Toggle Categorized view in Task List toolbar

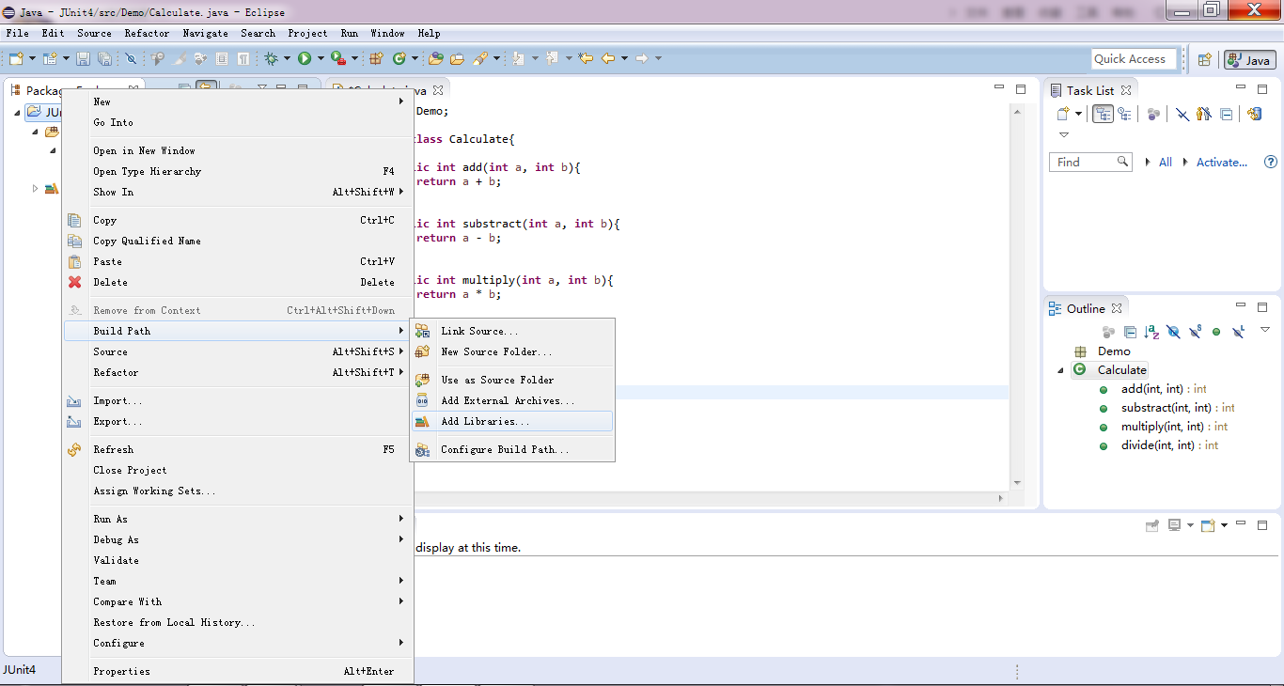tap(1104, 114)
